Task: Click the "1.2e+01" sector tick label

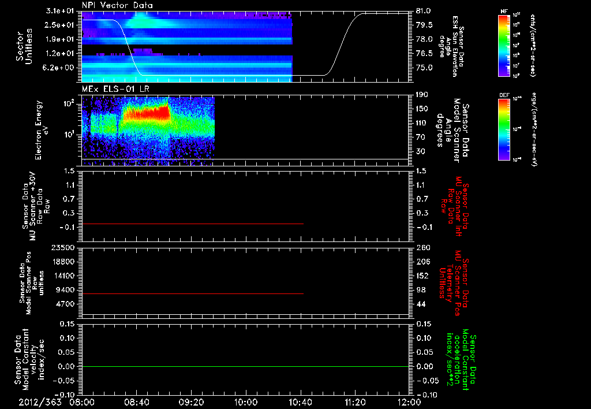Action: pyautogui.click(x=60, y=54)
